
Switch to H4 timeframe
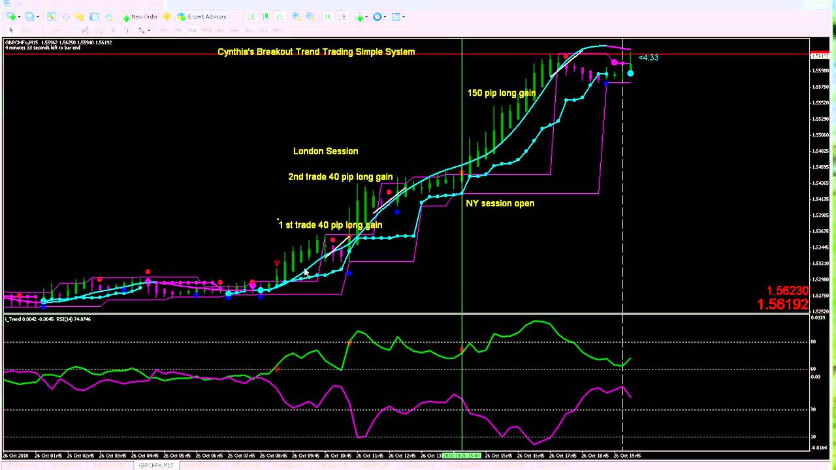tap(234, 30)
